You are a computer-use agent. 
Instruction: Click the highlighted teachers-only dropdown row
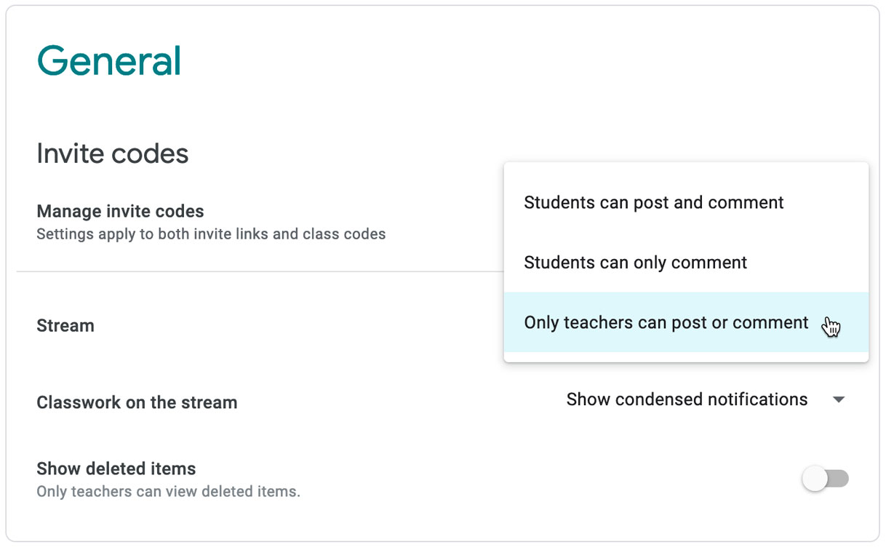point(665,322)
